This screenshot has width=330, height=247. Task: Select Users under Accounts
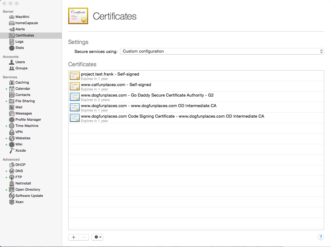coord(20,62)
